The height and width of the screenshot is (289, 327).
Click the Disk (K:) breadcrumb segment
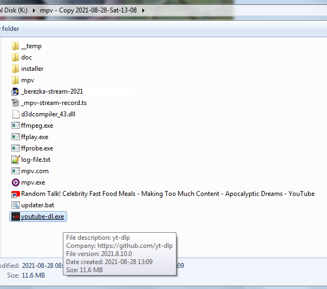(14, 10)
